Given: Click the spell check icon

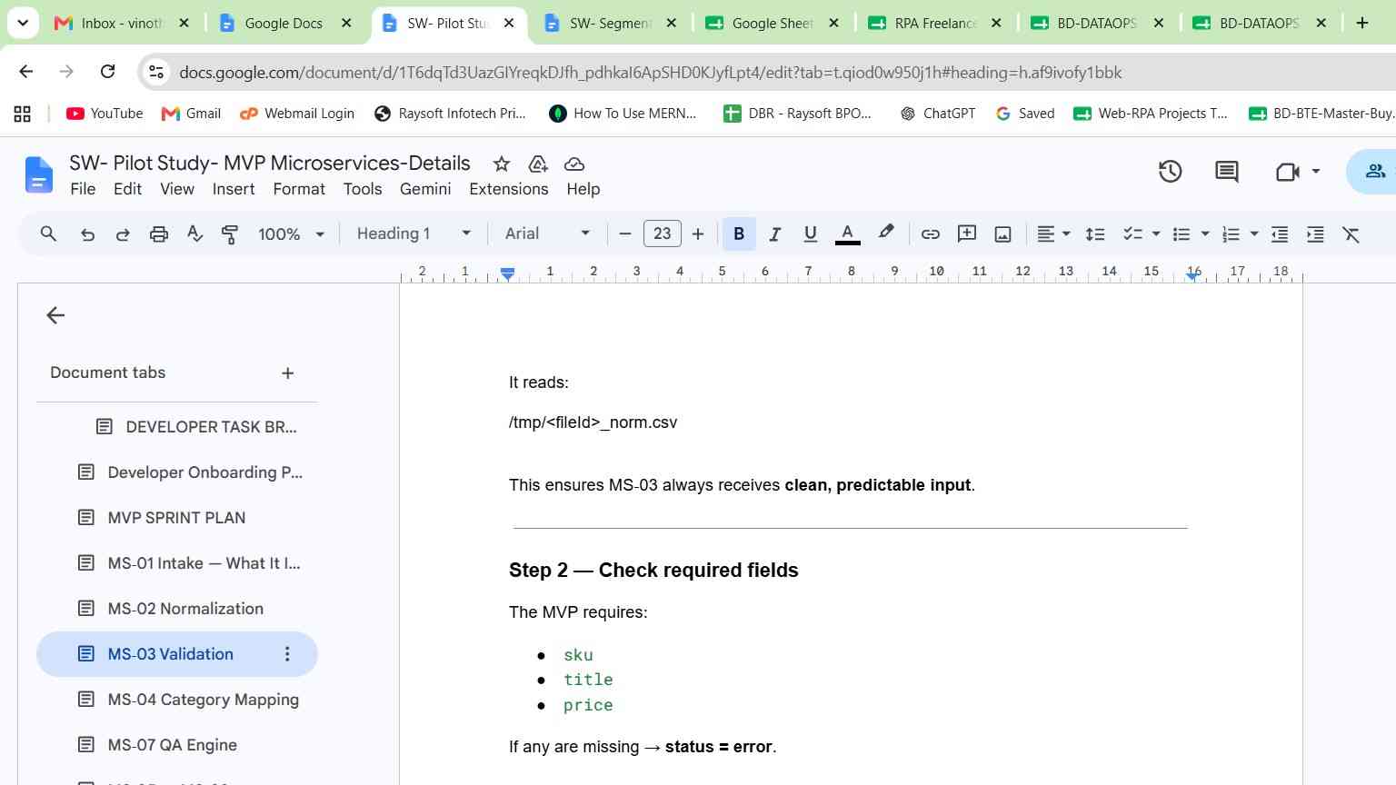Looking at the screenshot, I should click(x=194, y=234).
